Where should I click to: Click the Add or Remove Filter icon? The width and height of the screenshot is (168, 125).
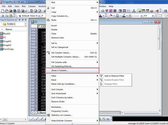pos(101,76)
